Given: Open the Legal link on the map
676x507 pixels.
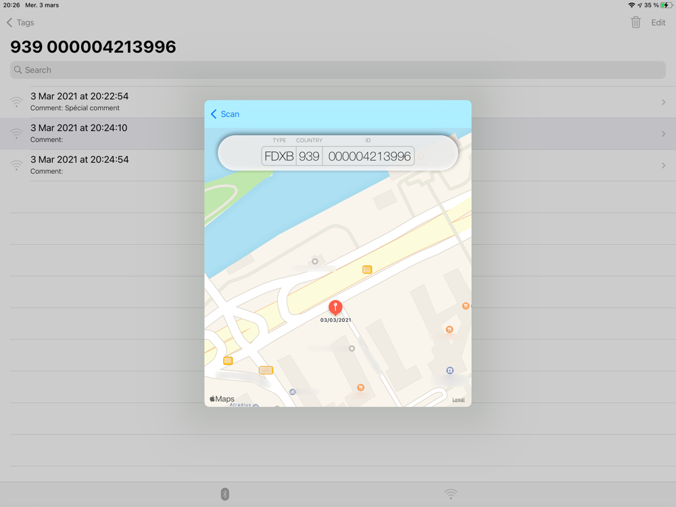Looking at the screenshot, I should point(458,400).
